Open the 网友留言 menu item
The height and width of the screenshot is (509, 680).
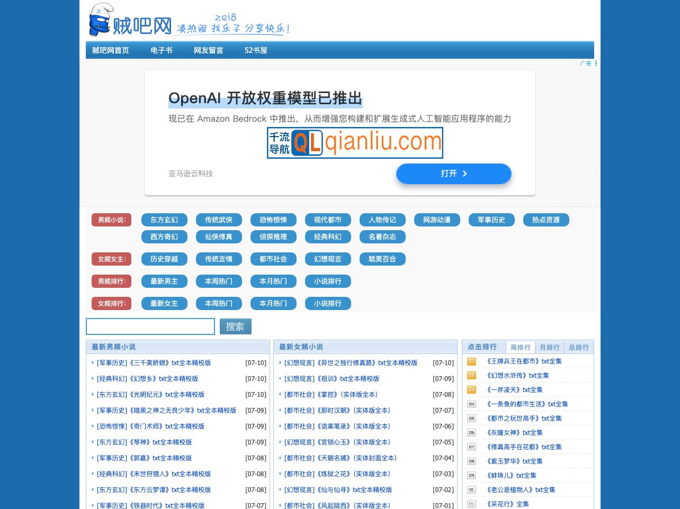tap(209, 50)
